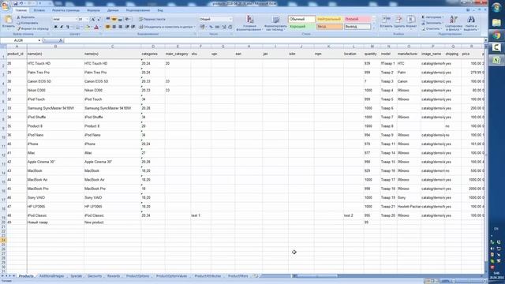The height and width of the screenshot is (284, 505).
Task: Open the font name Arial dropdown
Action: [76, 19]
